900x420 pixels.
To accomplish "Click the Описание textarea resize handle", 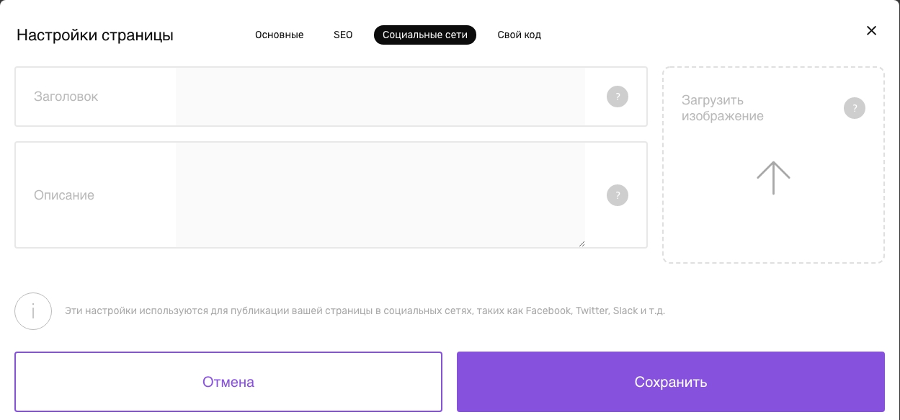I will tap(581, 243).
